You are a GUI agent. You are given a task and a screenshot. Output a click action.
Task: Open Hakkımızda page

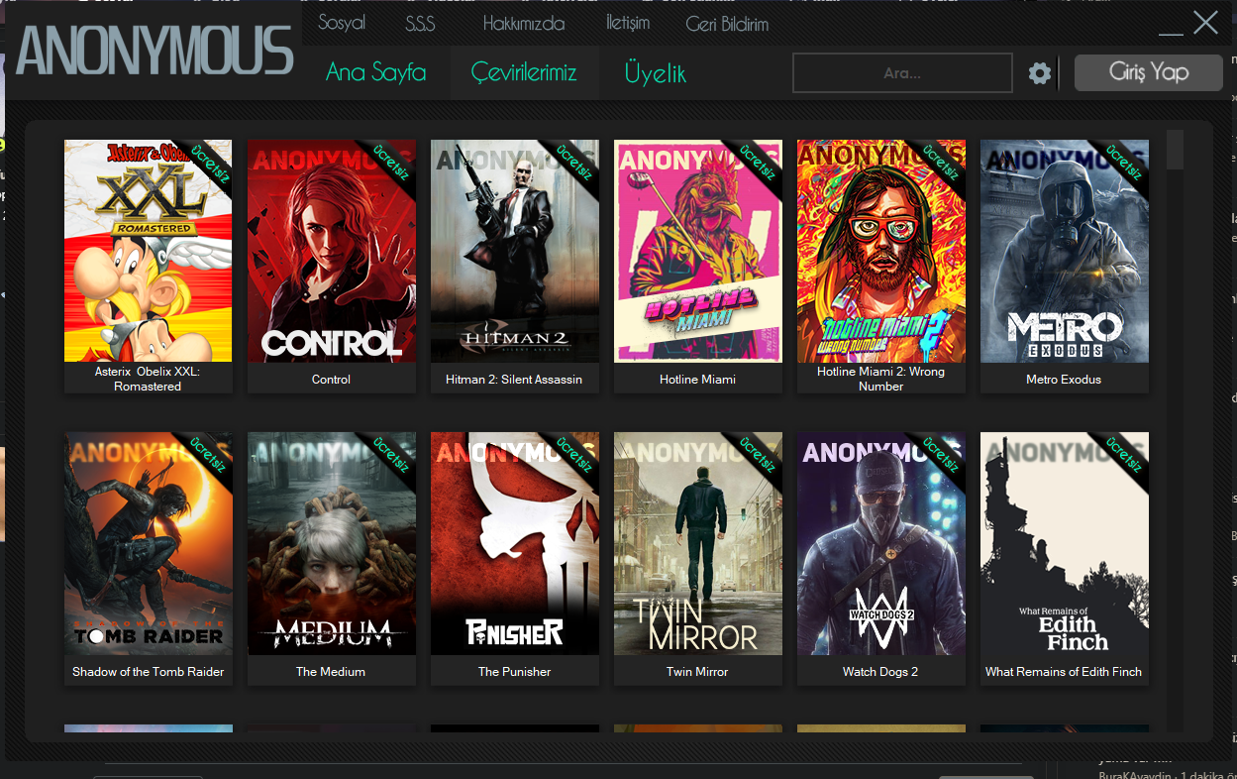tap(524, 24)
